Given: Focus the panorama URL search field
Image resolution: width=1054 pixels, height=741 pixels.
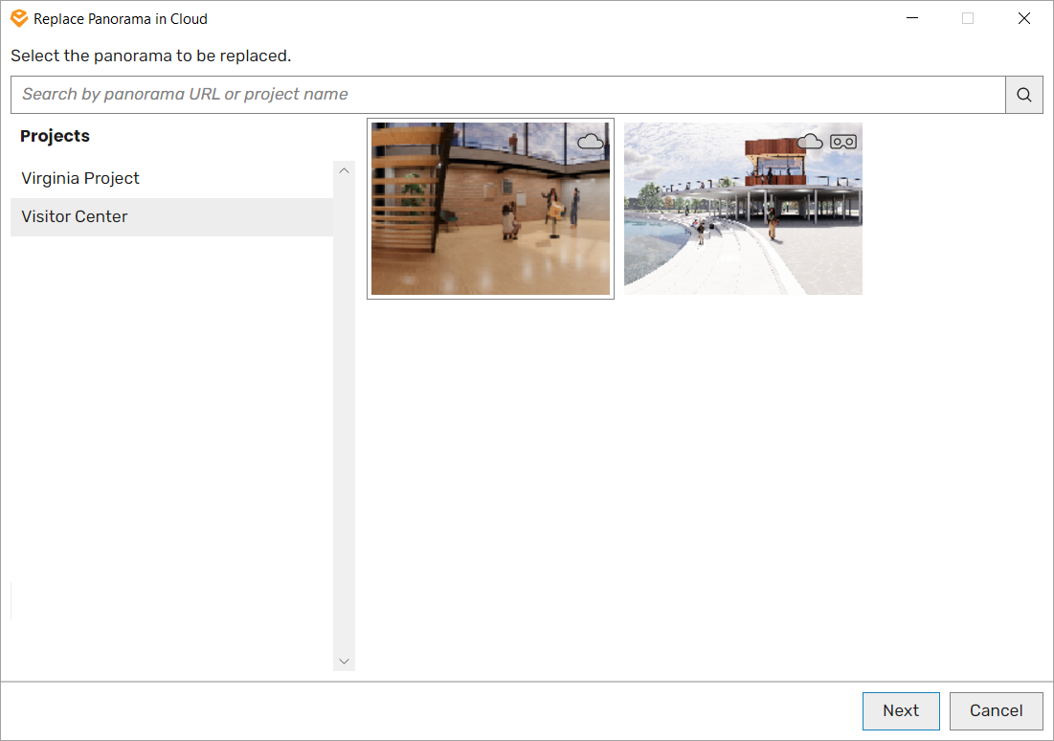Looking at the screenshot, I should click(x=508, y=95).
